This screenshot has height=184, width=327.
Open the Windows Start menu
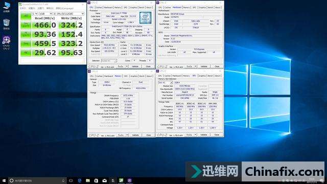click(x=4, y=180)
